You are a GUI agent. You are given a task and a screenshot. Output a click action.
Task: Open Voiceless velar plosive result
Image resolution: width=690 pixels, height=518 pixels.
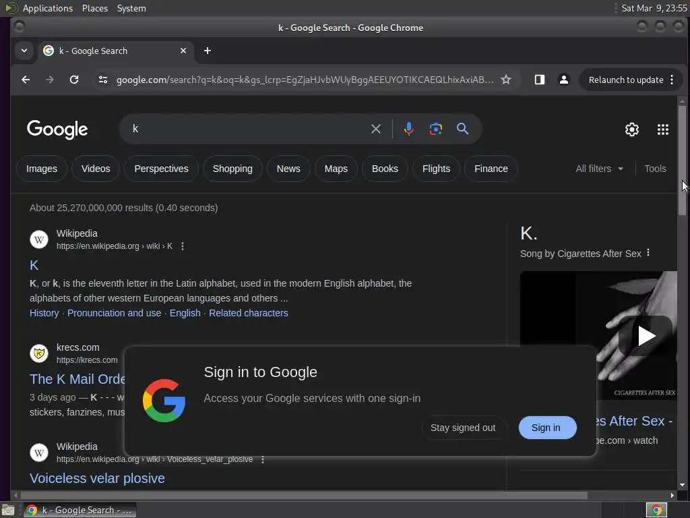(97, 478)
